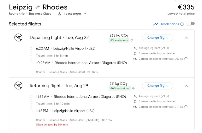The height and width of the screenshot is (133, 202).
Task: Click info icon after 263 kg emissions estimate
Action: click(186, 59)
